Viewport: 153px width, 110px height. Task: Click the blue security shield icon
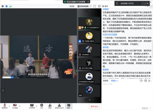point(6,6)
